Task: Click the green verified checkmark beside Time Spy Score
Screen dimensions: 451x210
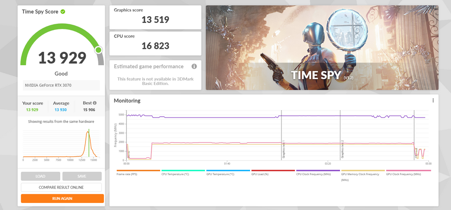Action: coord(63,12)
